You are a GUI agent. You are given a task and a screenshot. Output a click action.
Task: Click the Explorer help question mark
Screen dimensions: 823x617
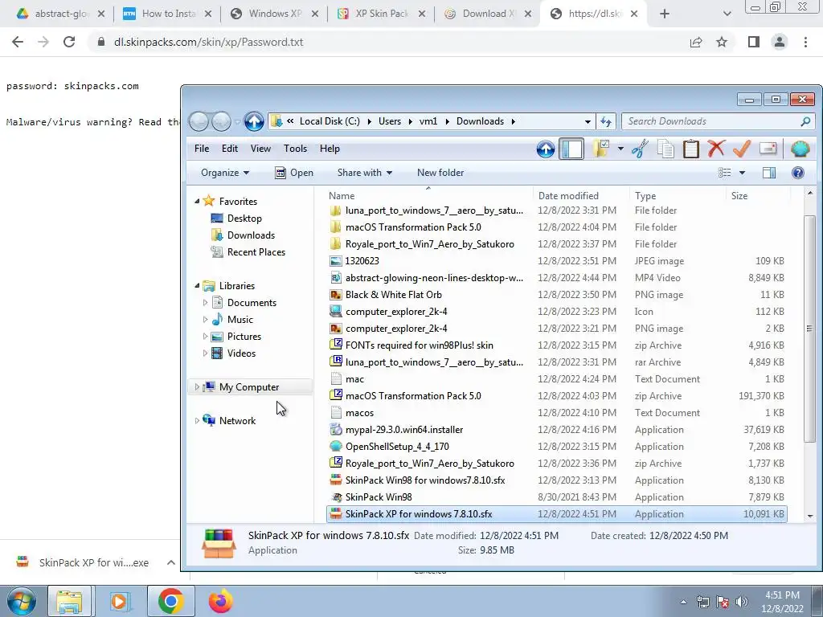(798, 173)
